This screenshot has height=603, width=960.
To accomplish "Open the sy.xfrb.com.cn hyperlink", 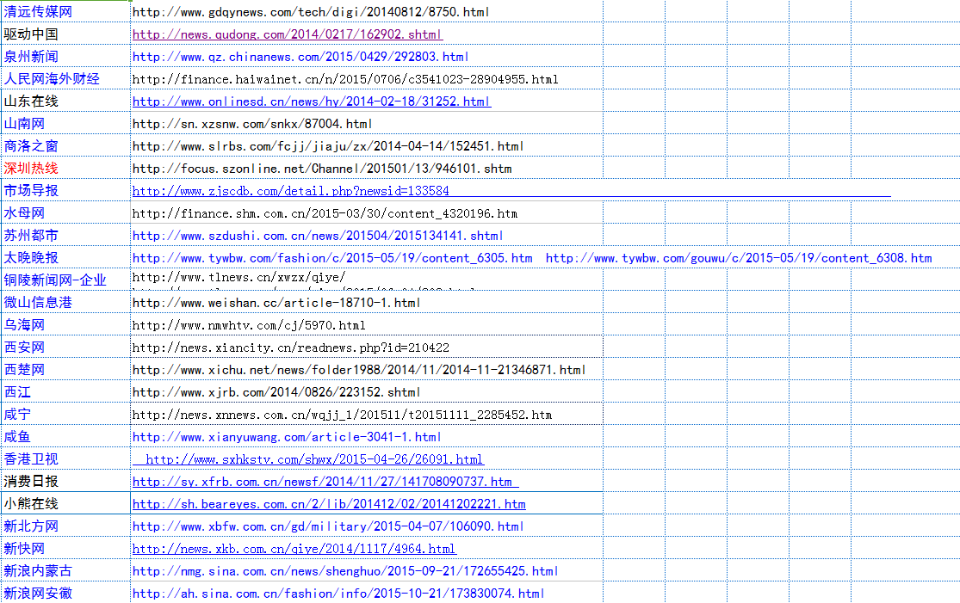I will [322, 482].
